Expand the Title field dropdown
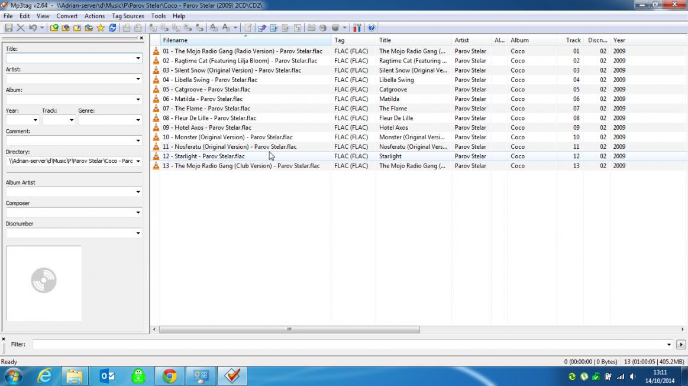Viewport: 688px width, 386px height. pos(138,58)
